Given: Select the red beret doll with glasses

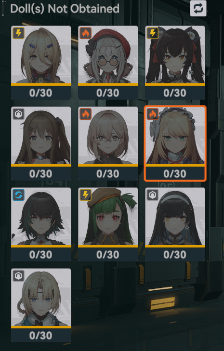Looking at the screenshot, I should click(108, 63).
